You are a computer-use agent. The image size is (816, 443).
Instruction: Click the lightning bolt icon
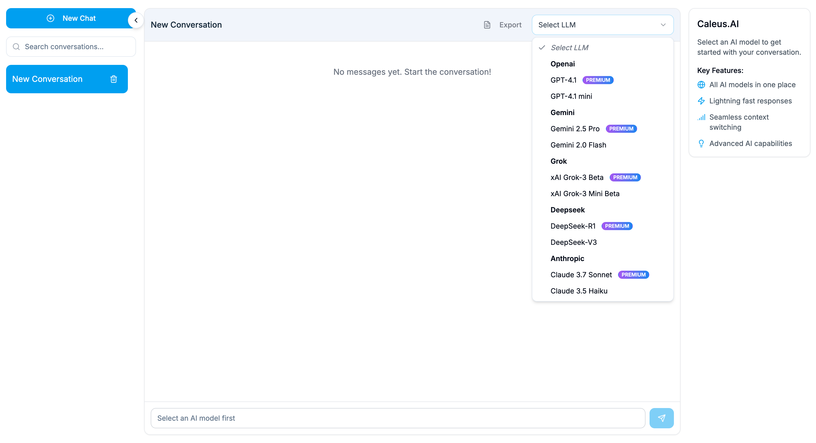click(701, 101)
